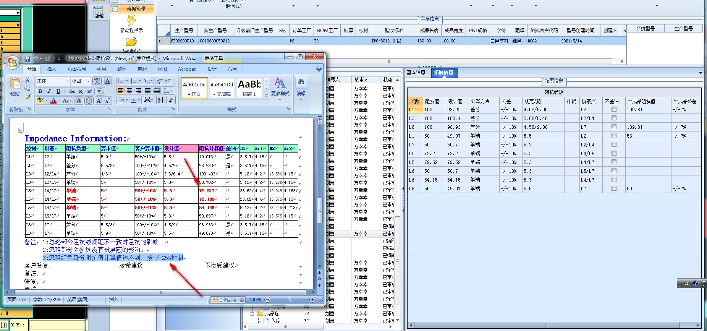Open the Acrobat ribbon tab
This screenshot has width=707, height=331.
[x=187, y=69]
